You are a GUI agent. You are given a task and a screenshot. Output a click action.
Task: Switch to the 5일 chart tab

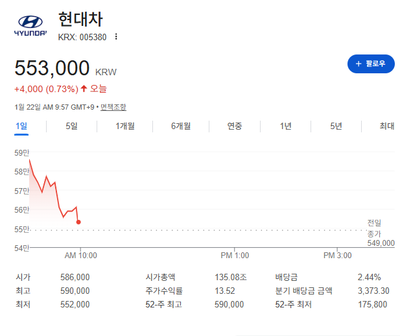(x=71, y=126)
